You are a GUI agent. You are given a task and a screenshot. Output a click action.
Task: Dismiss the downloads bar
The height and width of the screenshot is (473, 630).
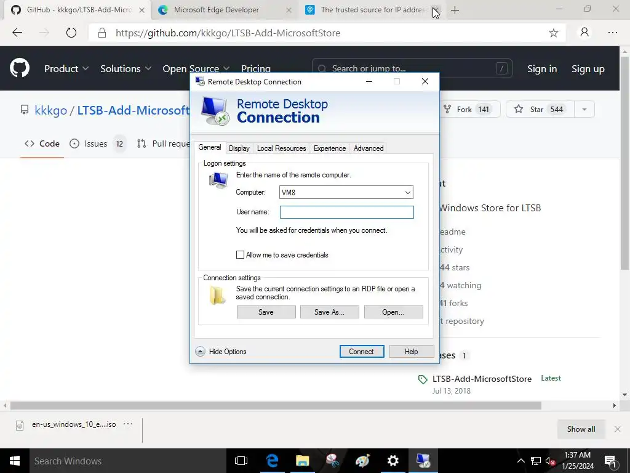pos(618,429)
